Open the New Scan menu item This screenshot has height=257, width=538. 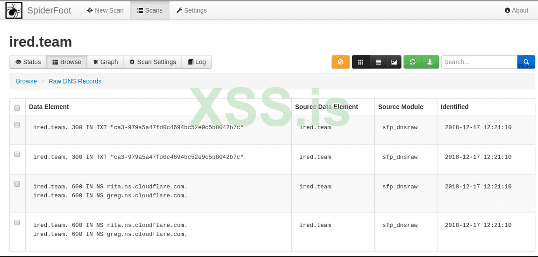105,10
